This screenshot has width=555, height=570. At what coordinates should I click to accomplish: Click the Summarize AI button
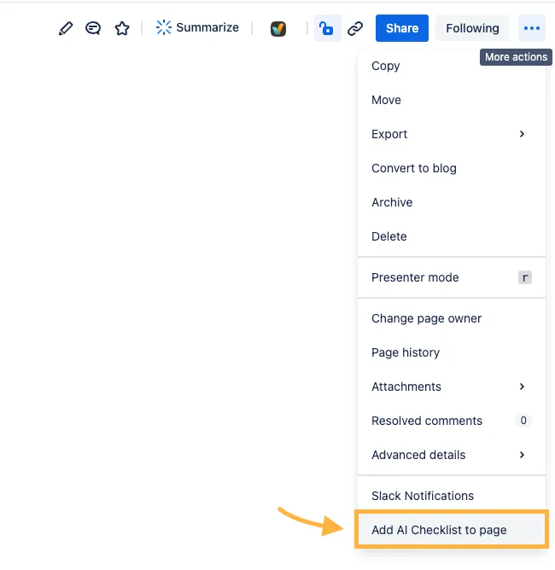(x=197, y=28)
